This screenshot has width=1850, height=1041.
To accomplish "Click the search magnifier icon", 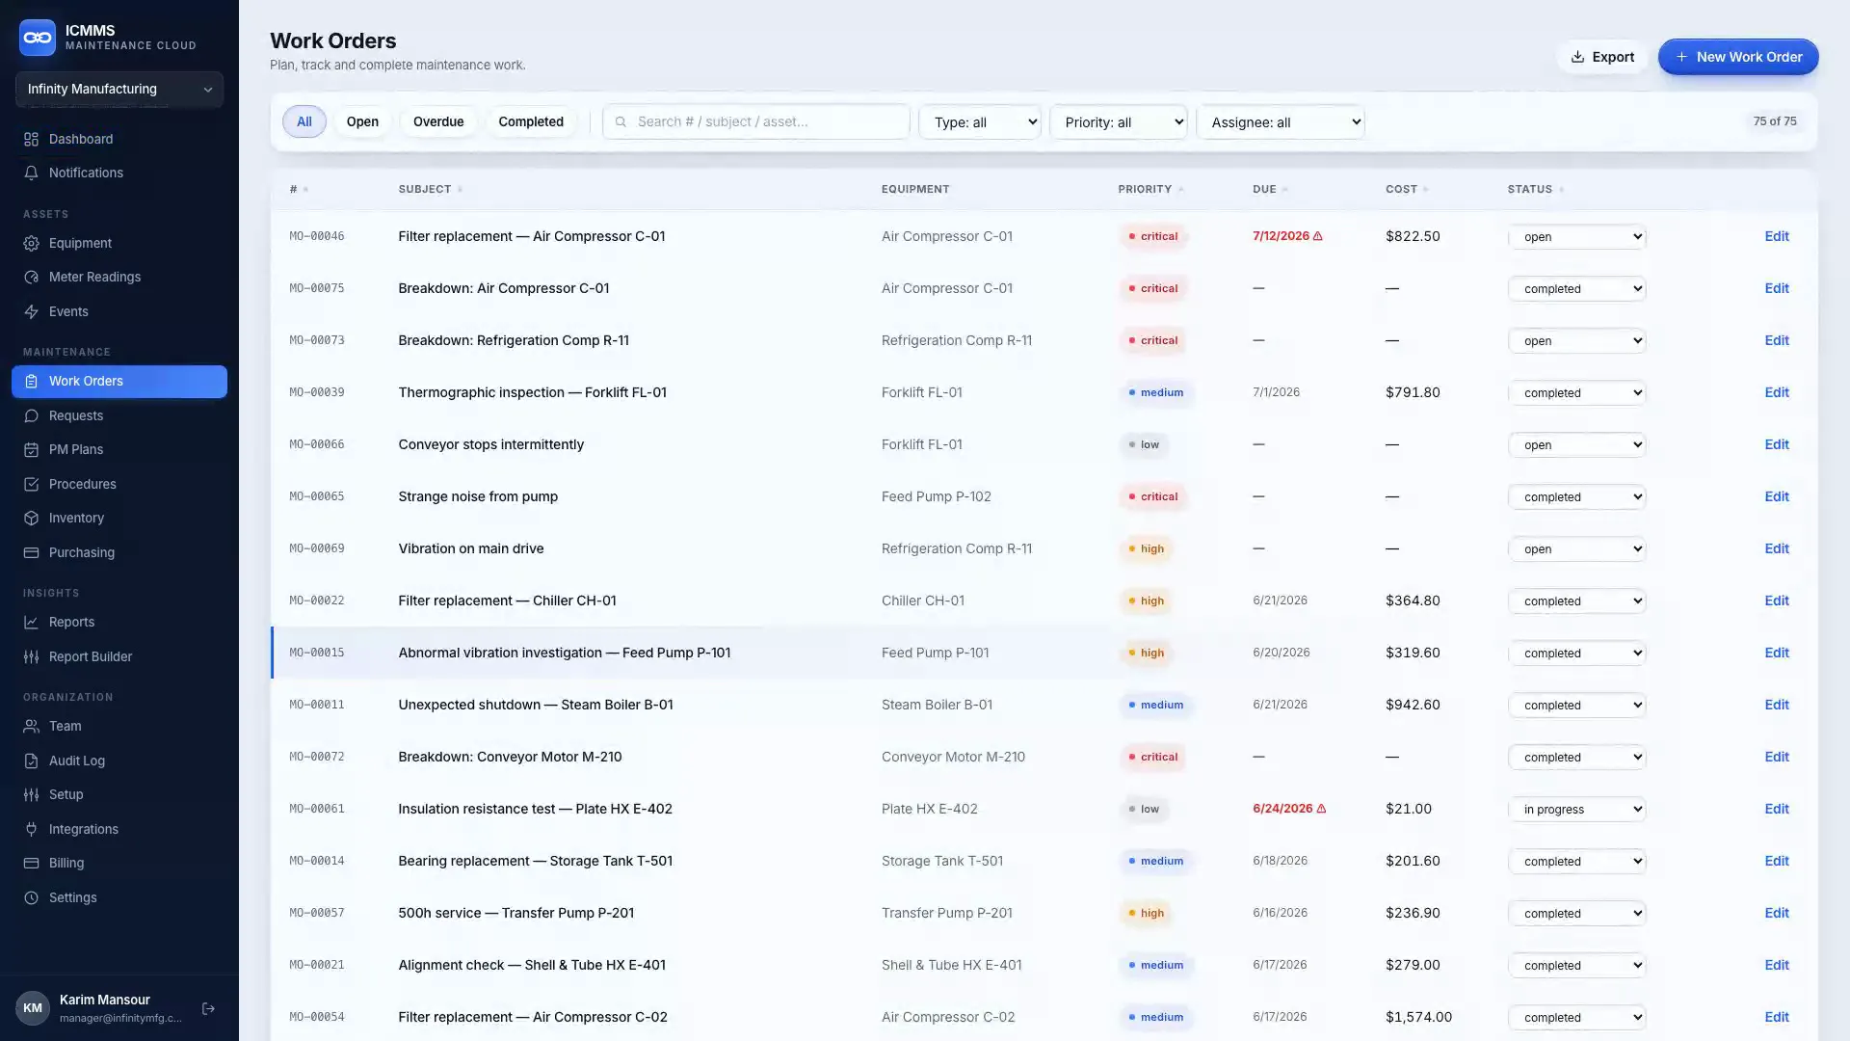I will click(x=621, y=122).
